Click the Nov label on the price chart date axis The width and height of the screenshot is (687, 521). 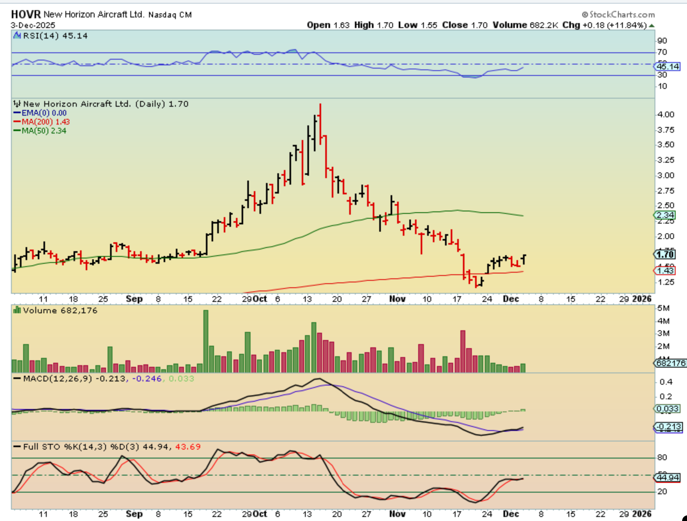[398, 299]
